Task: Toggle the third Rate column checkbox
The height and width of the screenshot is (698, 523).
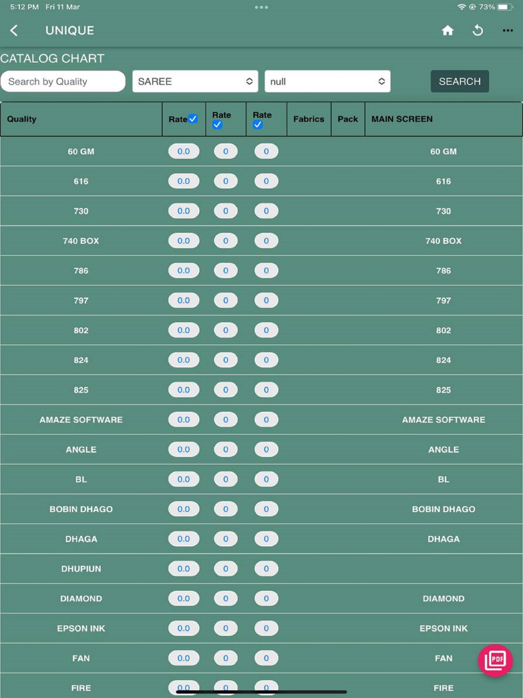Action: pyautogui.click(x=257, y=125)
